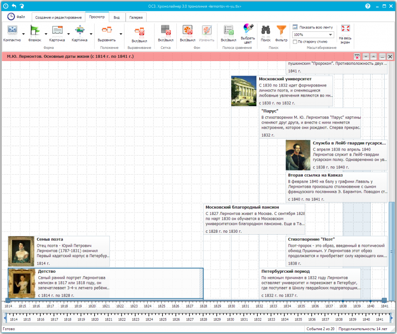The width and height of the screenshot is (397, 334).
Task: Toggle the Фон background on/off
Action: pos(188,31)
